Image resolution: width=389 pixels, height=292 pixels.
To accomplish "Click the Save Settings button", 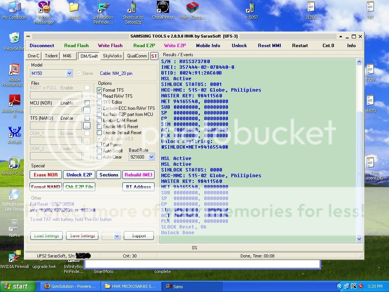I will point(82,236).
